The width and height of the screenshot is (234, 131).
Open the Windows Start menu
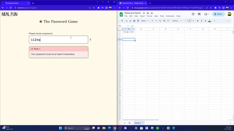(60, 128)
